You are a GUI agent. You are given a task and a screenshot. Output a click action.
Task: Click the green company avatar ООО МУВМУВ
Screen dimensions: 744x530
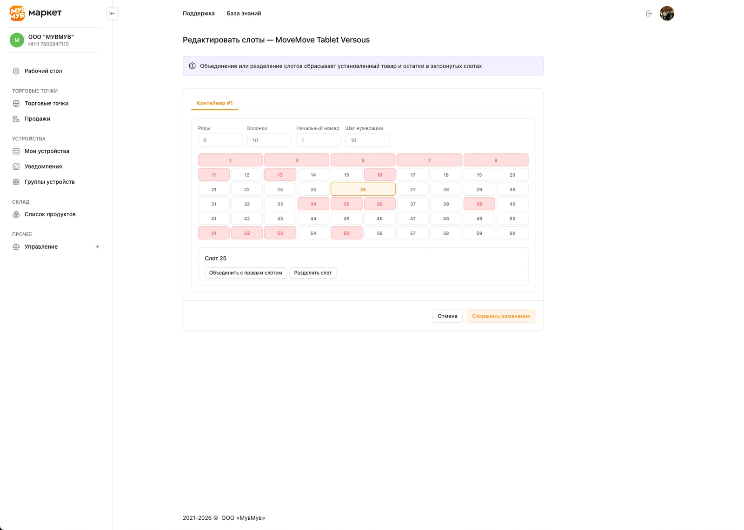click(17, 40)
